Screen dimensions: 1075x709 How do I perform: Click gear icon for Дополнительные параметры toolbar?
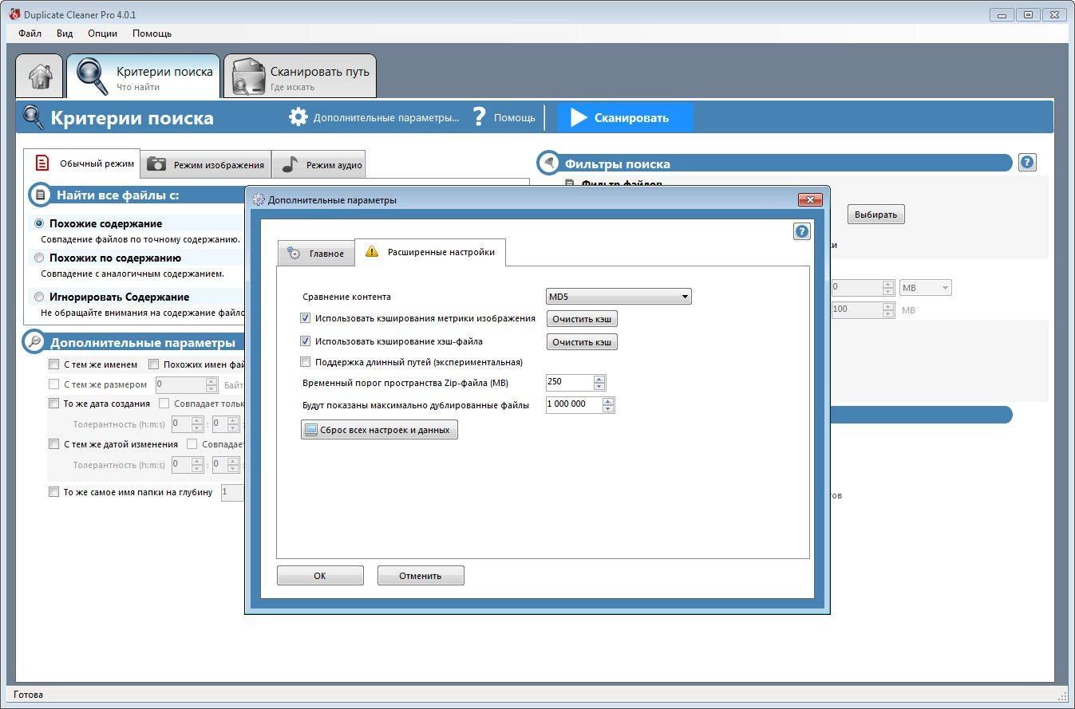click(x=298, y=117)
